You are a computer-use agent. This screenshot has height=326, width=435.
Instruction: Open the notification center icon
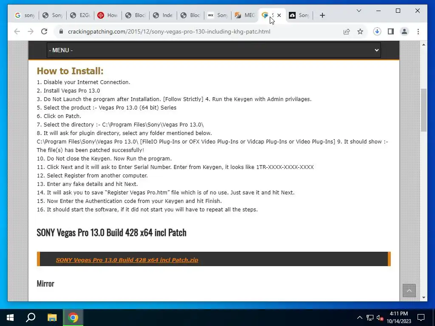click(x=421, y=318)
